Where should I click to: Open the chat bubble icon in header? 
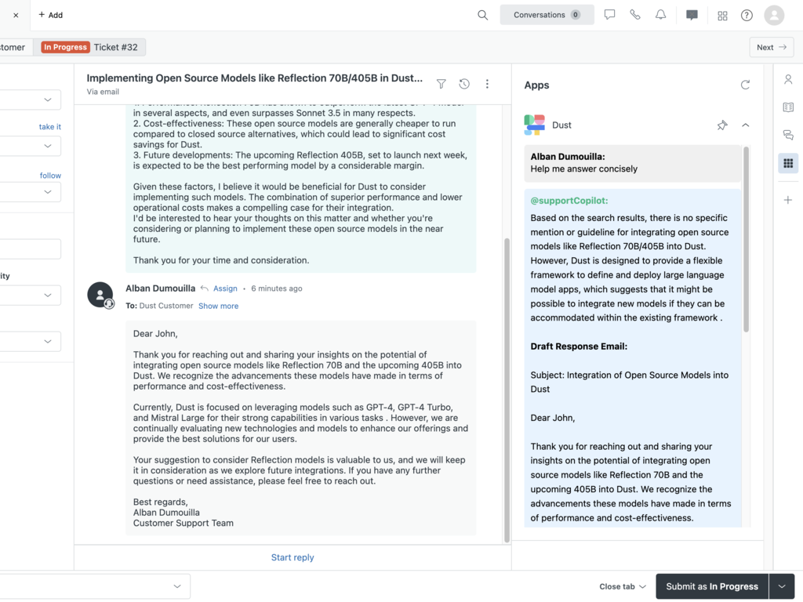609,15
